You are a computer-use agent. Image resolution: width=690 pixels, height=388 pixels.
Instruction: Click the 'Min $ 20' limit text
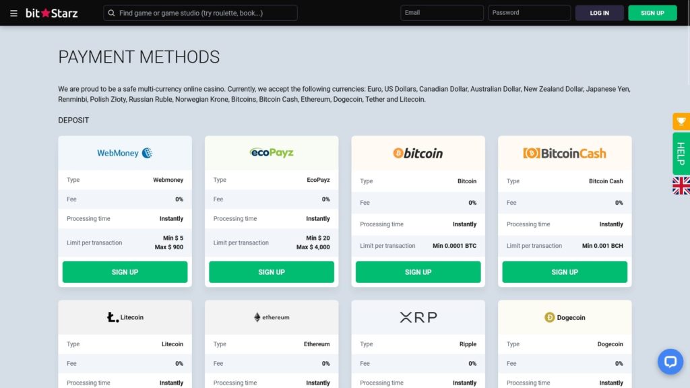[318, 238]
